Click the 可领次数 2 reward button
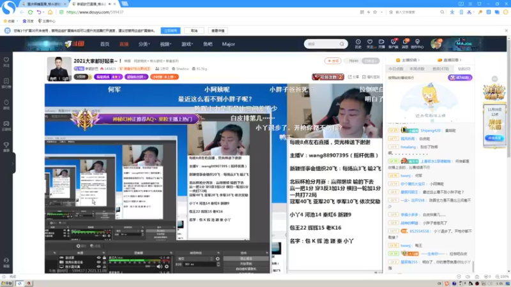 (x=328, y=77)
